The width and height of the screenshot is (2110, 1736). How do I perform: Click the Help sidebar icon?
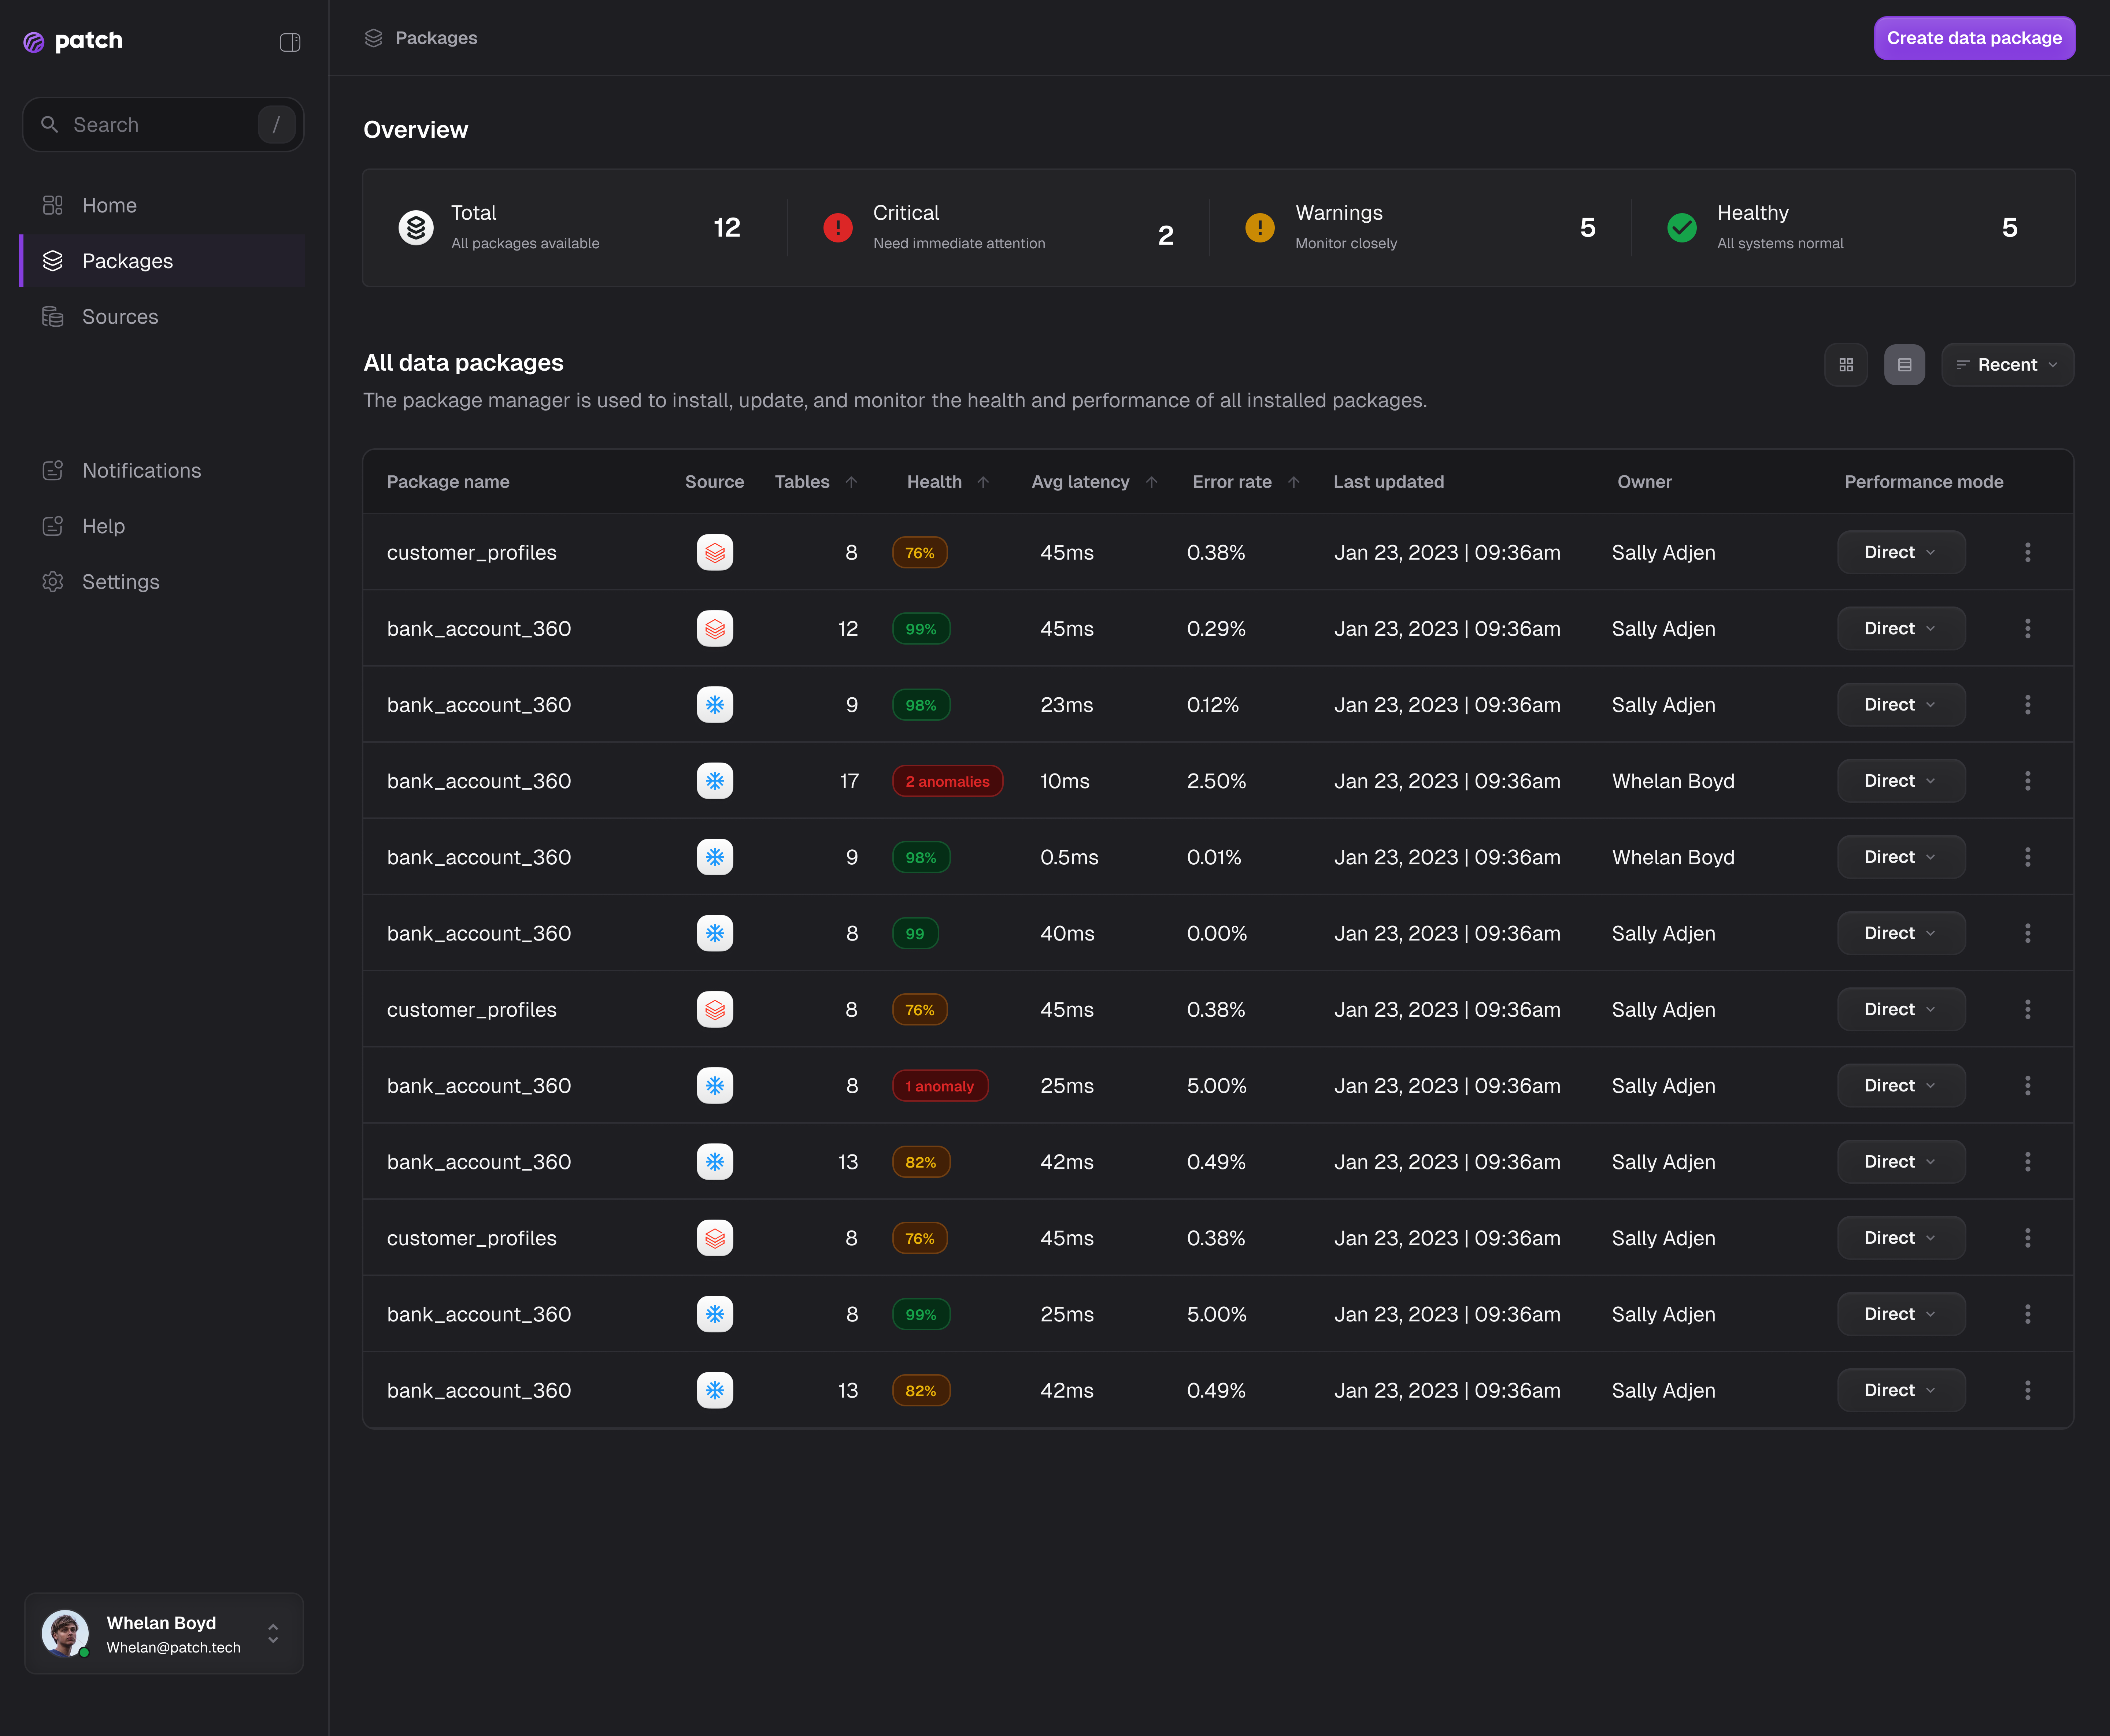tap(53, 526)
